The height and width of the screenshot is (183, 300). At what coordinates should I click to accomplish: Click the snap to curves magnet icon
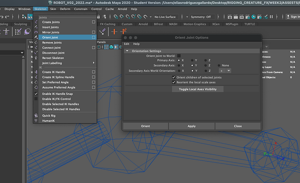point(122,17)
